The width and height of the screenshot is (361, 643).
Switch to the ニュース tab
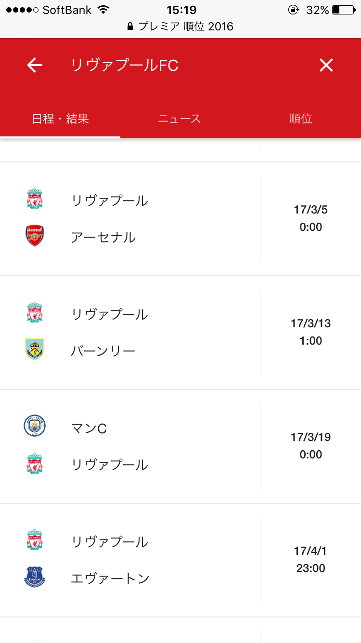[x=180, y=119]
